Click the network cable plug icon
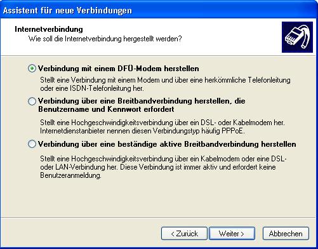The height and width of the screenshot is (249, 318). click(297, 37)
